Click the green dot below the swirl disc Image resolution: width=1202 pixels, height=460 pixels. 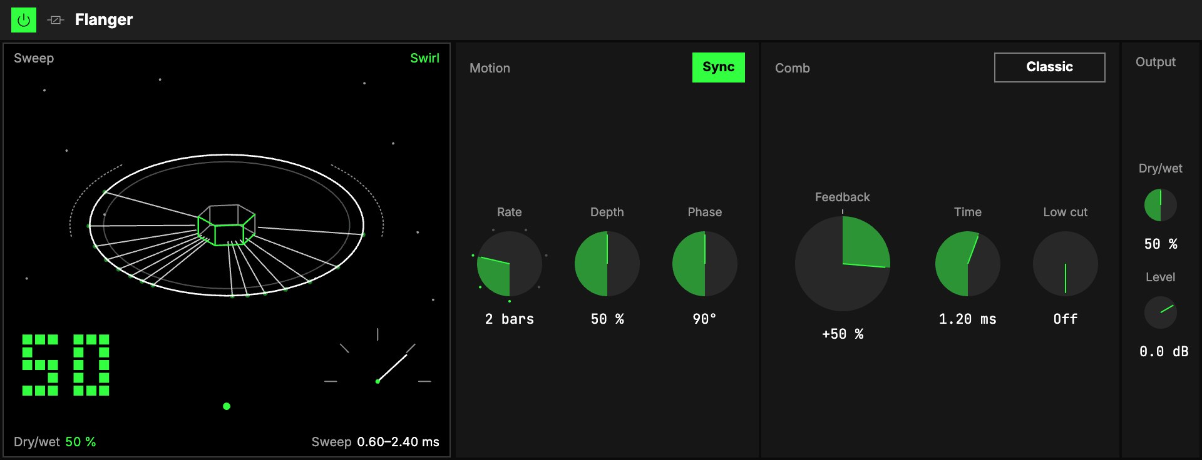coord(227,406)
